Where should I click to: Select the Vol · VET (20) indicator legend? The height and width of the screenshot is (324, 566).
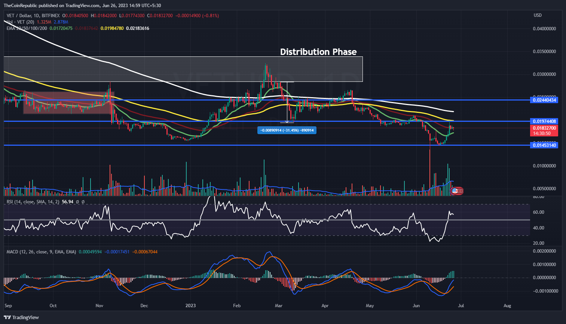(21, 22)
